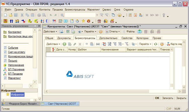Open the dropdown arrow next to info icon
The width and height of the screenshot is (189, 112).
123,16
